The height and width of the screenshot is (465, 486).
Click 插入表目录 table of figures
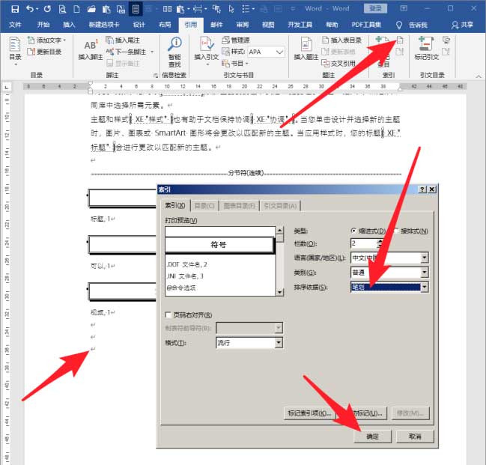click(x=341, y=40)
